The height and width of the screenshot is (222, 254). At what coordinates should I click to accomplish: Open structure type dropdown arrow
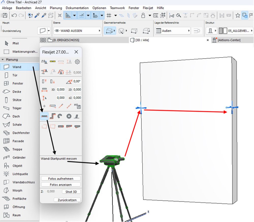click(215, 31)
